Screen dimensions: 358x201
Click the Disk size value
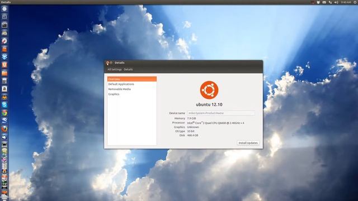coord(192,135)
